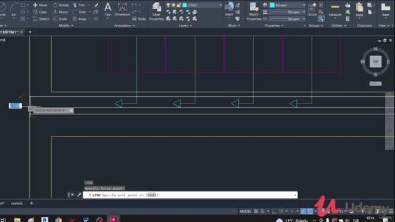Select the Mirror tool
The image size is (395, 222).
coord(60,12)
